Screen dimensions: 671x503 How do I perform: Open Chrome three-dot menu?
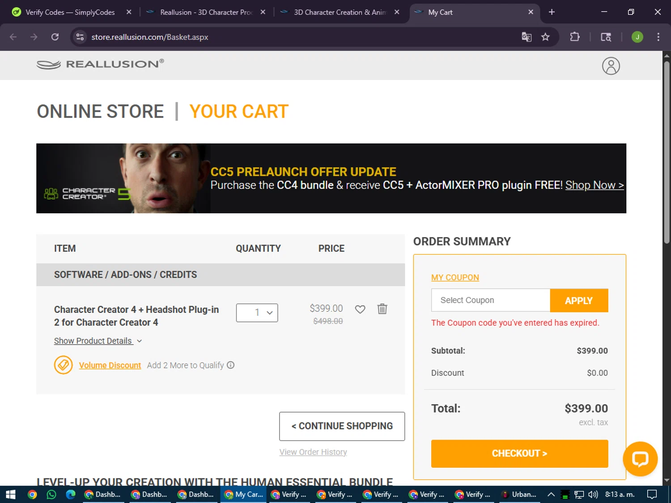pos(658,37)
